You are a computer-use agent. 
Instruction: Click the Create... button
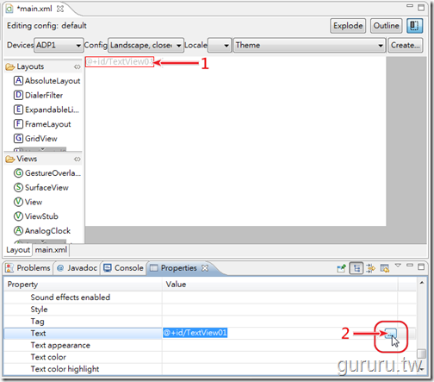click(x=406, y=45)
